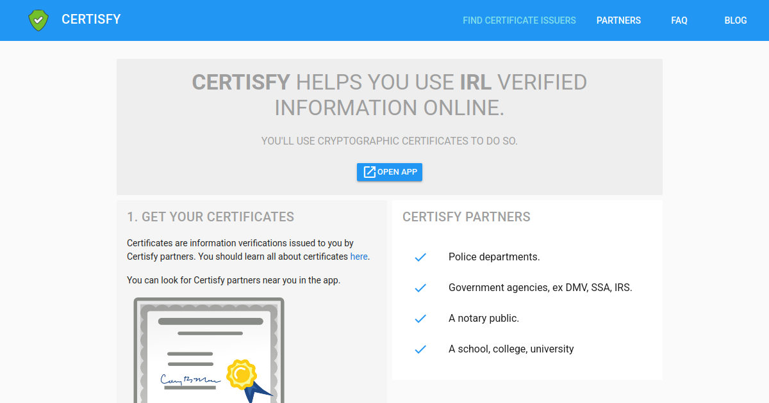The height and width of the screenshot is (403, 769).
Task: Click the Open App button
Action: tap(390, 172)
